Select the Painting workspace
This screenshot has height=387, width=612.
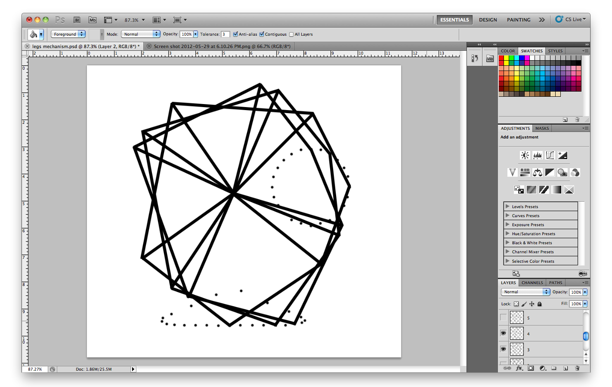[x=519, y=20]
